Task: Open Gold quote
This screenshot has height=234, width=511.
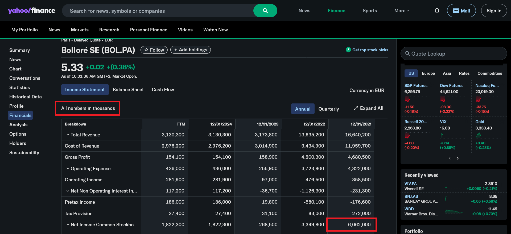Action: tap(480, 122)
